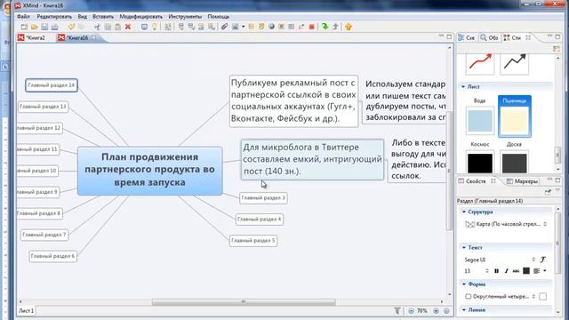Select the central topic План продвижения
Image resolution: width=569 pixels, height=320 pixels.
coord(150,170)
